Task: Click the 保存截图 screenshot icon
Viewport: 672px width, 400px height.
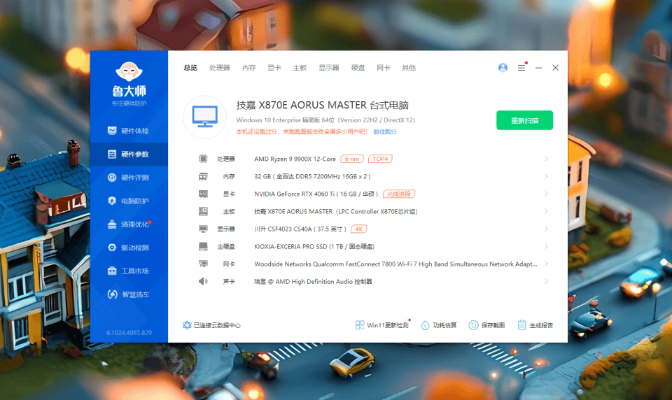Action: point(473,325)
